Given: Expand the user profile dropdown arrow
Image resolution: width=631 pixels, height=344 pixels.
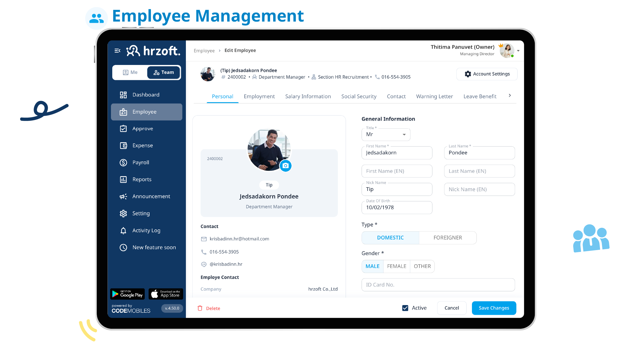Looking at the screenshot, I should click(x=518, y=51).
